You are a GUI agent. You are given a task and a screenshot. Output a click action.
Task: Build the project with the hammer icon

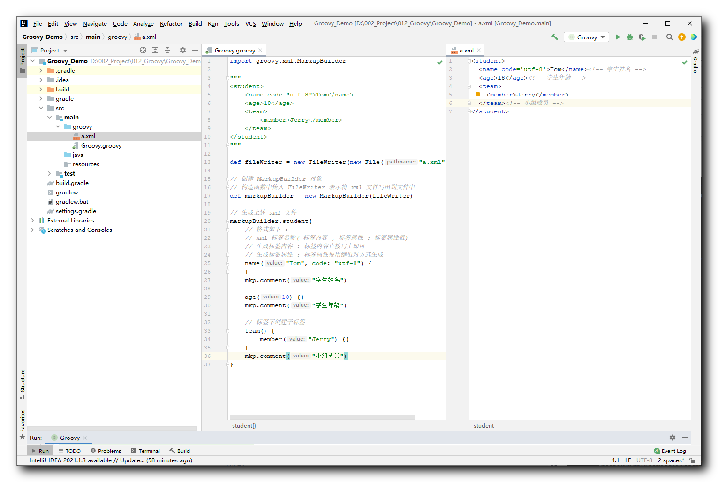555,37
